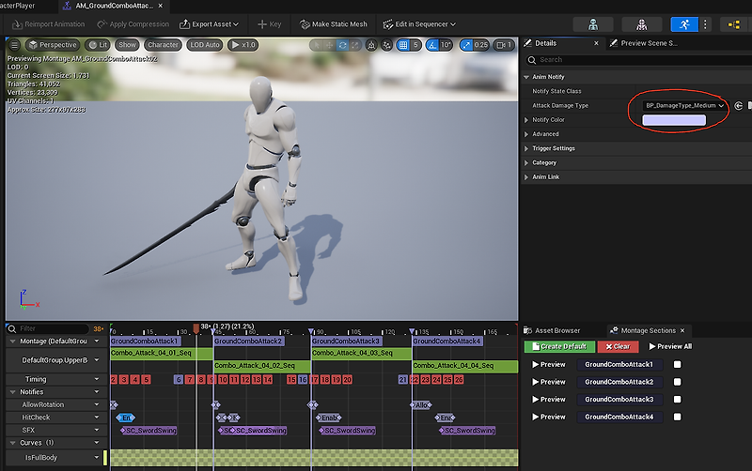Expand the Anim Link section
Viewport: 752px width, 471px height.
click(x=526, y=177)
